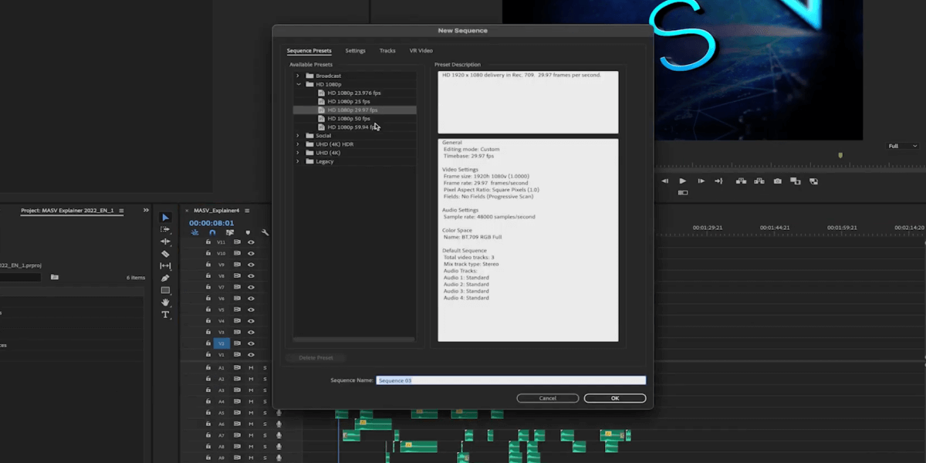This screenshot has width=926, height=463.
Task: Expand the Broadcast presets folder
Action: click(x=298, y=76)
